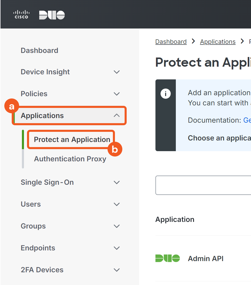The height and width of the screenshot is (285, 251).
Task: Collapse the Applications section chevron
Action: 117,116
